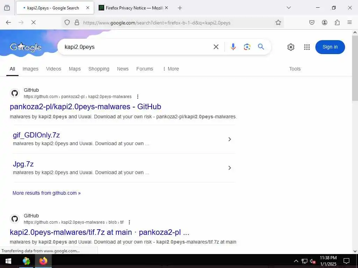Save page to Pocket
Viewport: 358px width, 268px height.
click(312, 22)
